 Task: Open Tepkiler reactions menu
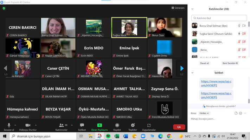pyautogui.click(x=133, y=127)
